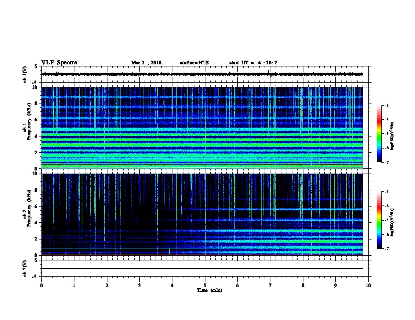Click the "station=HUS" header label
The image size is (415, 320).
coord(194,63)
